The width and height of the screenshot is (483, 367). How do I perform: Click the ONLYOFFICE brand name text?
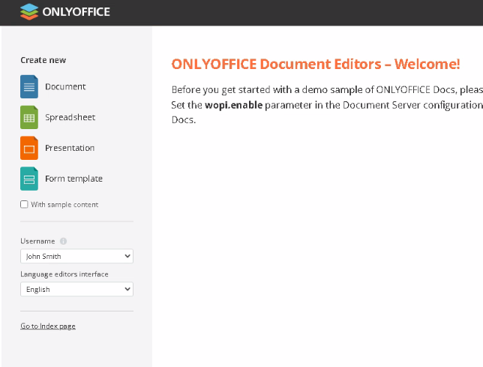coord(76,12)
